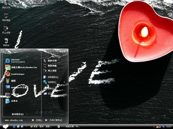
Task: Open the volume speaker tray icon
Action: coord(163,127)
